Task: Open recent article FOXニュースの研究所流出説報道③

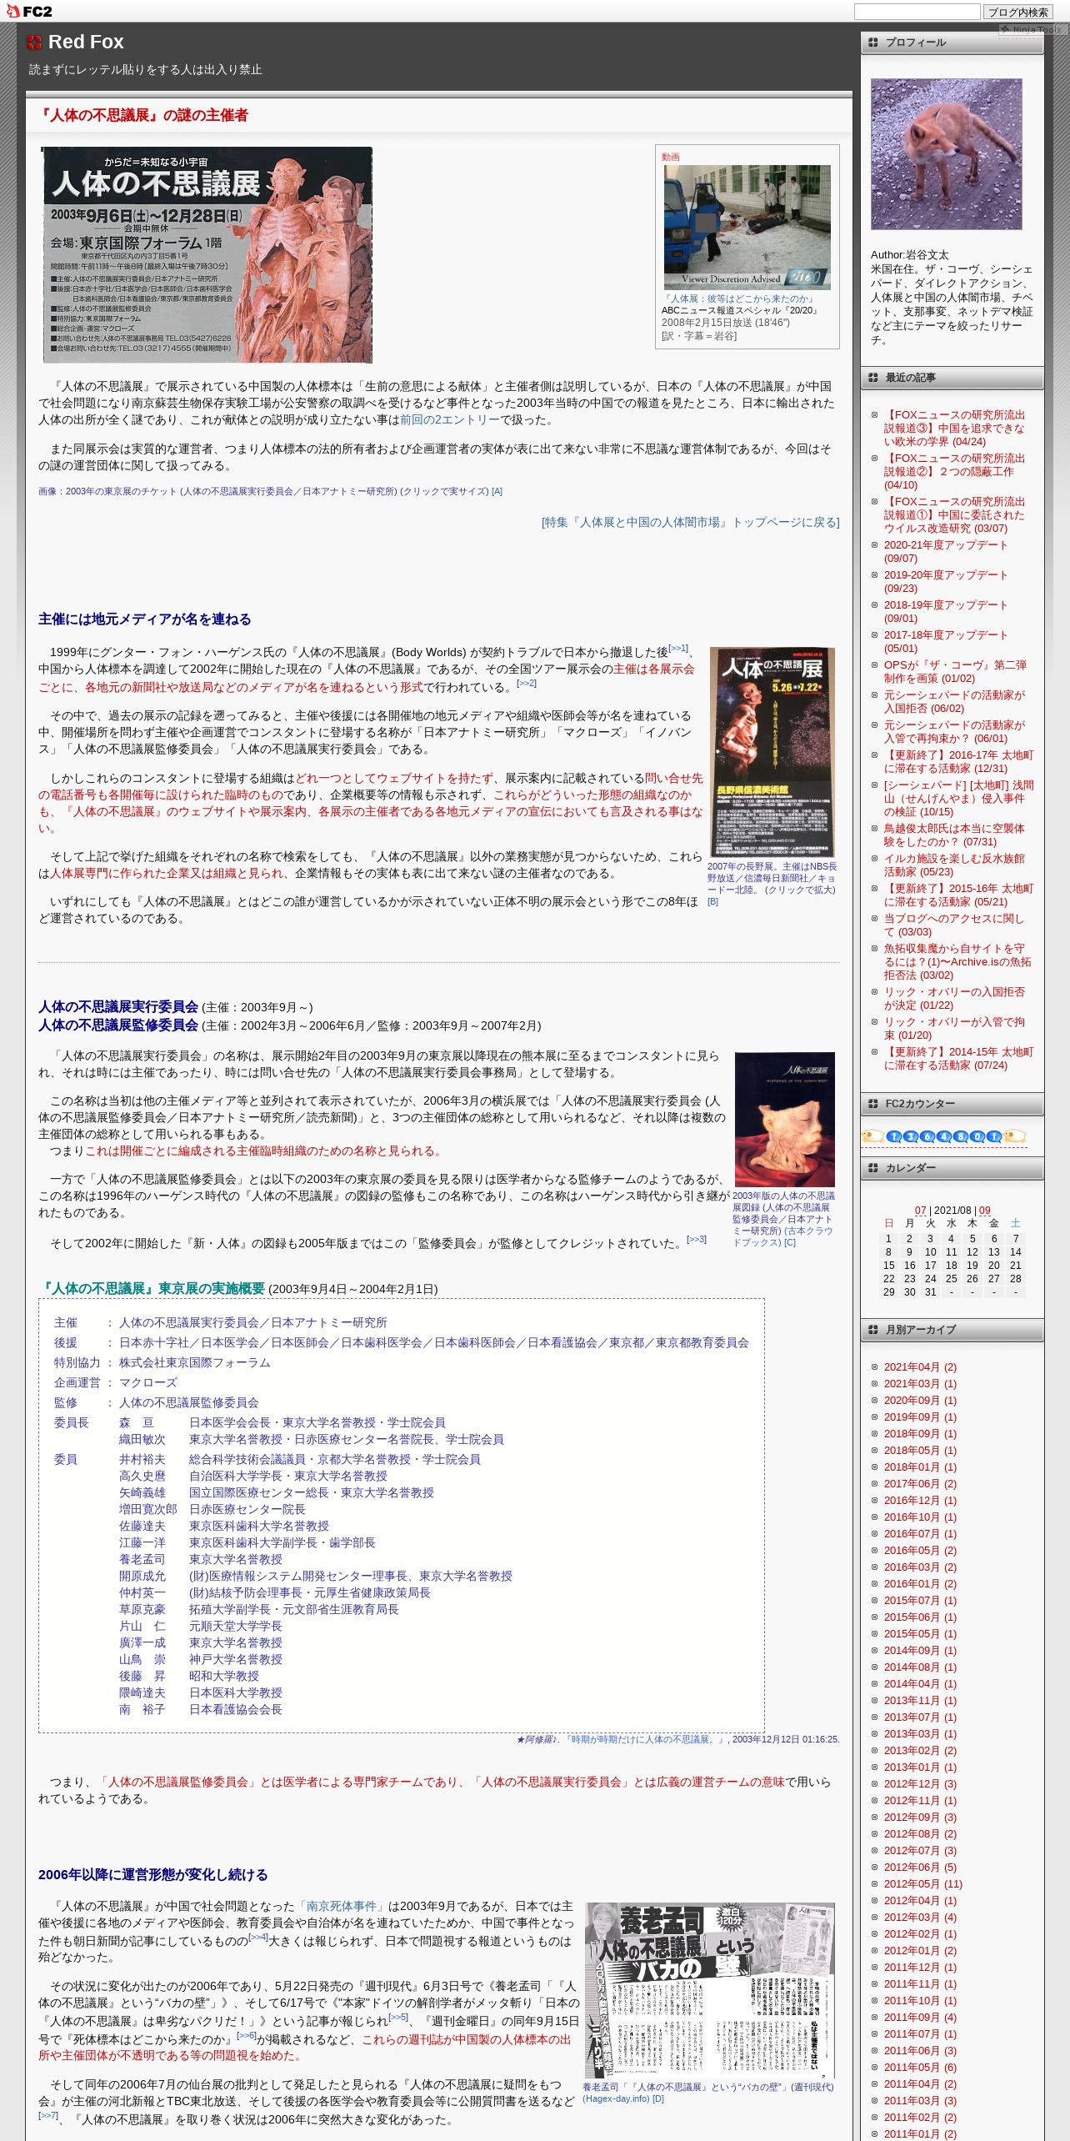Action: click(954, 428)
